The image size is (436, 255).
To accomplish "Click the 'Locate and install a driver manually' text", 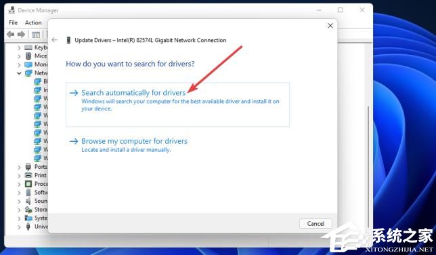I will click(x=126, y=150).
